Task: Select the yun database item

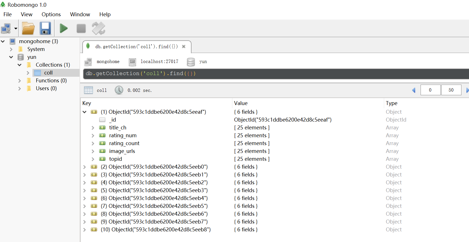Action: (x=32, y=57)
